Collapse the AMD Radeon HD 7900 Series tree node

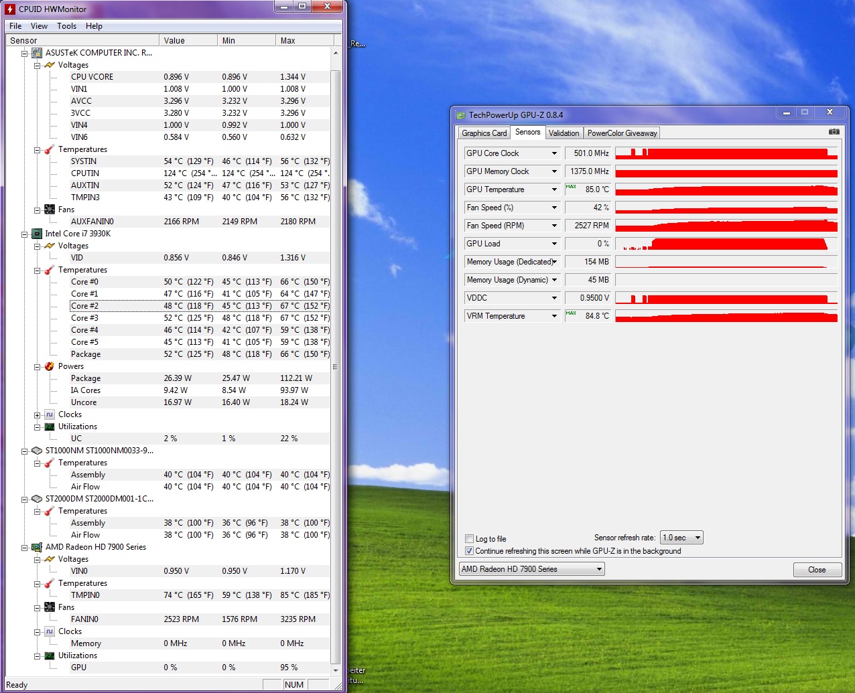coord(25,547)
